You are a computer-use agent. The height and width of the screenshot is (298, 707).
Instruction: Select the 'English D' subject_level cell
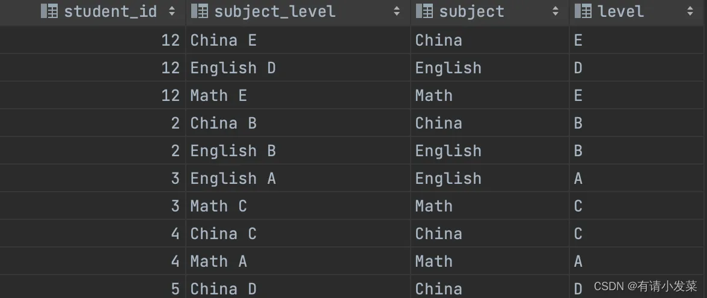coord(233,68)
